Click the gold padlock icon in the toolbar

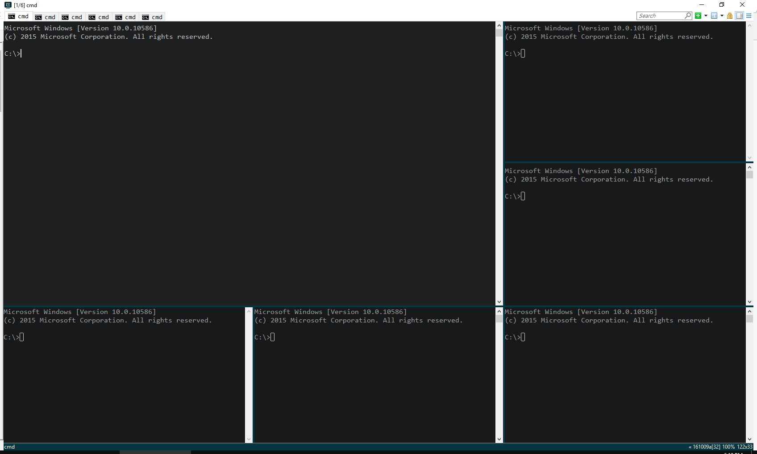click(x=730, y=16)
